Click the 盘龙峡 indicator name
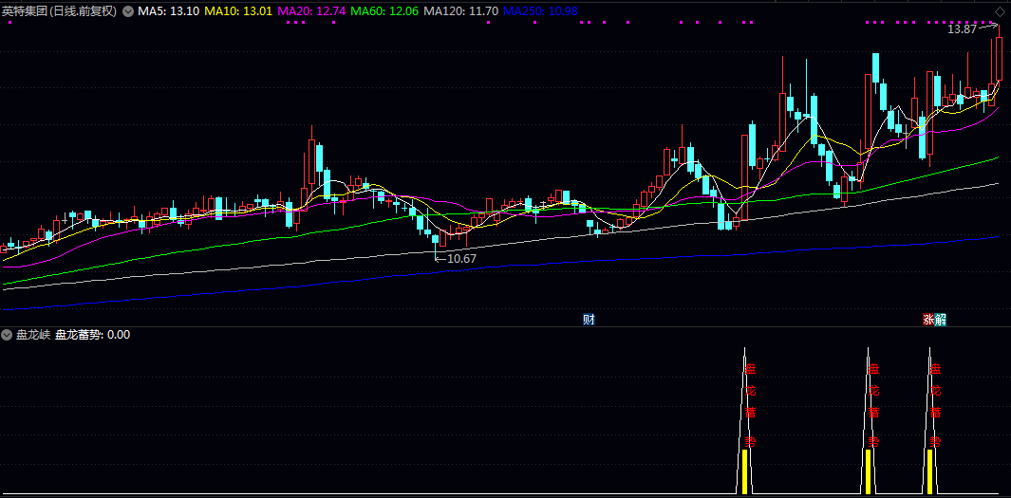The width and height of the screenshot is (1011, 498). [33, 334]
